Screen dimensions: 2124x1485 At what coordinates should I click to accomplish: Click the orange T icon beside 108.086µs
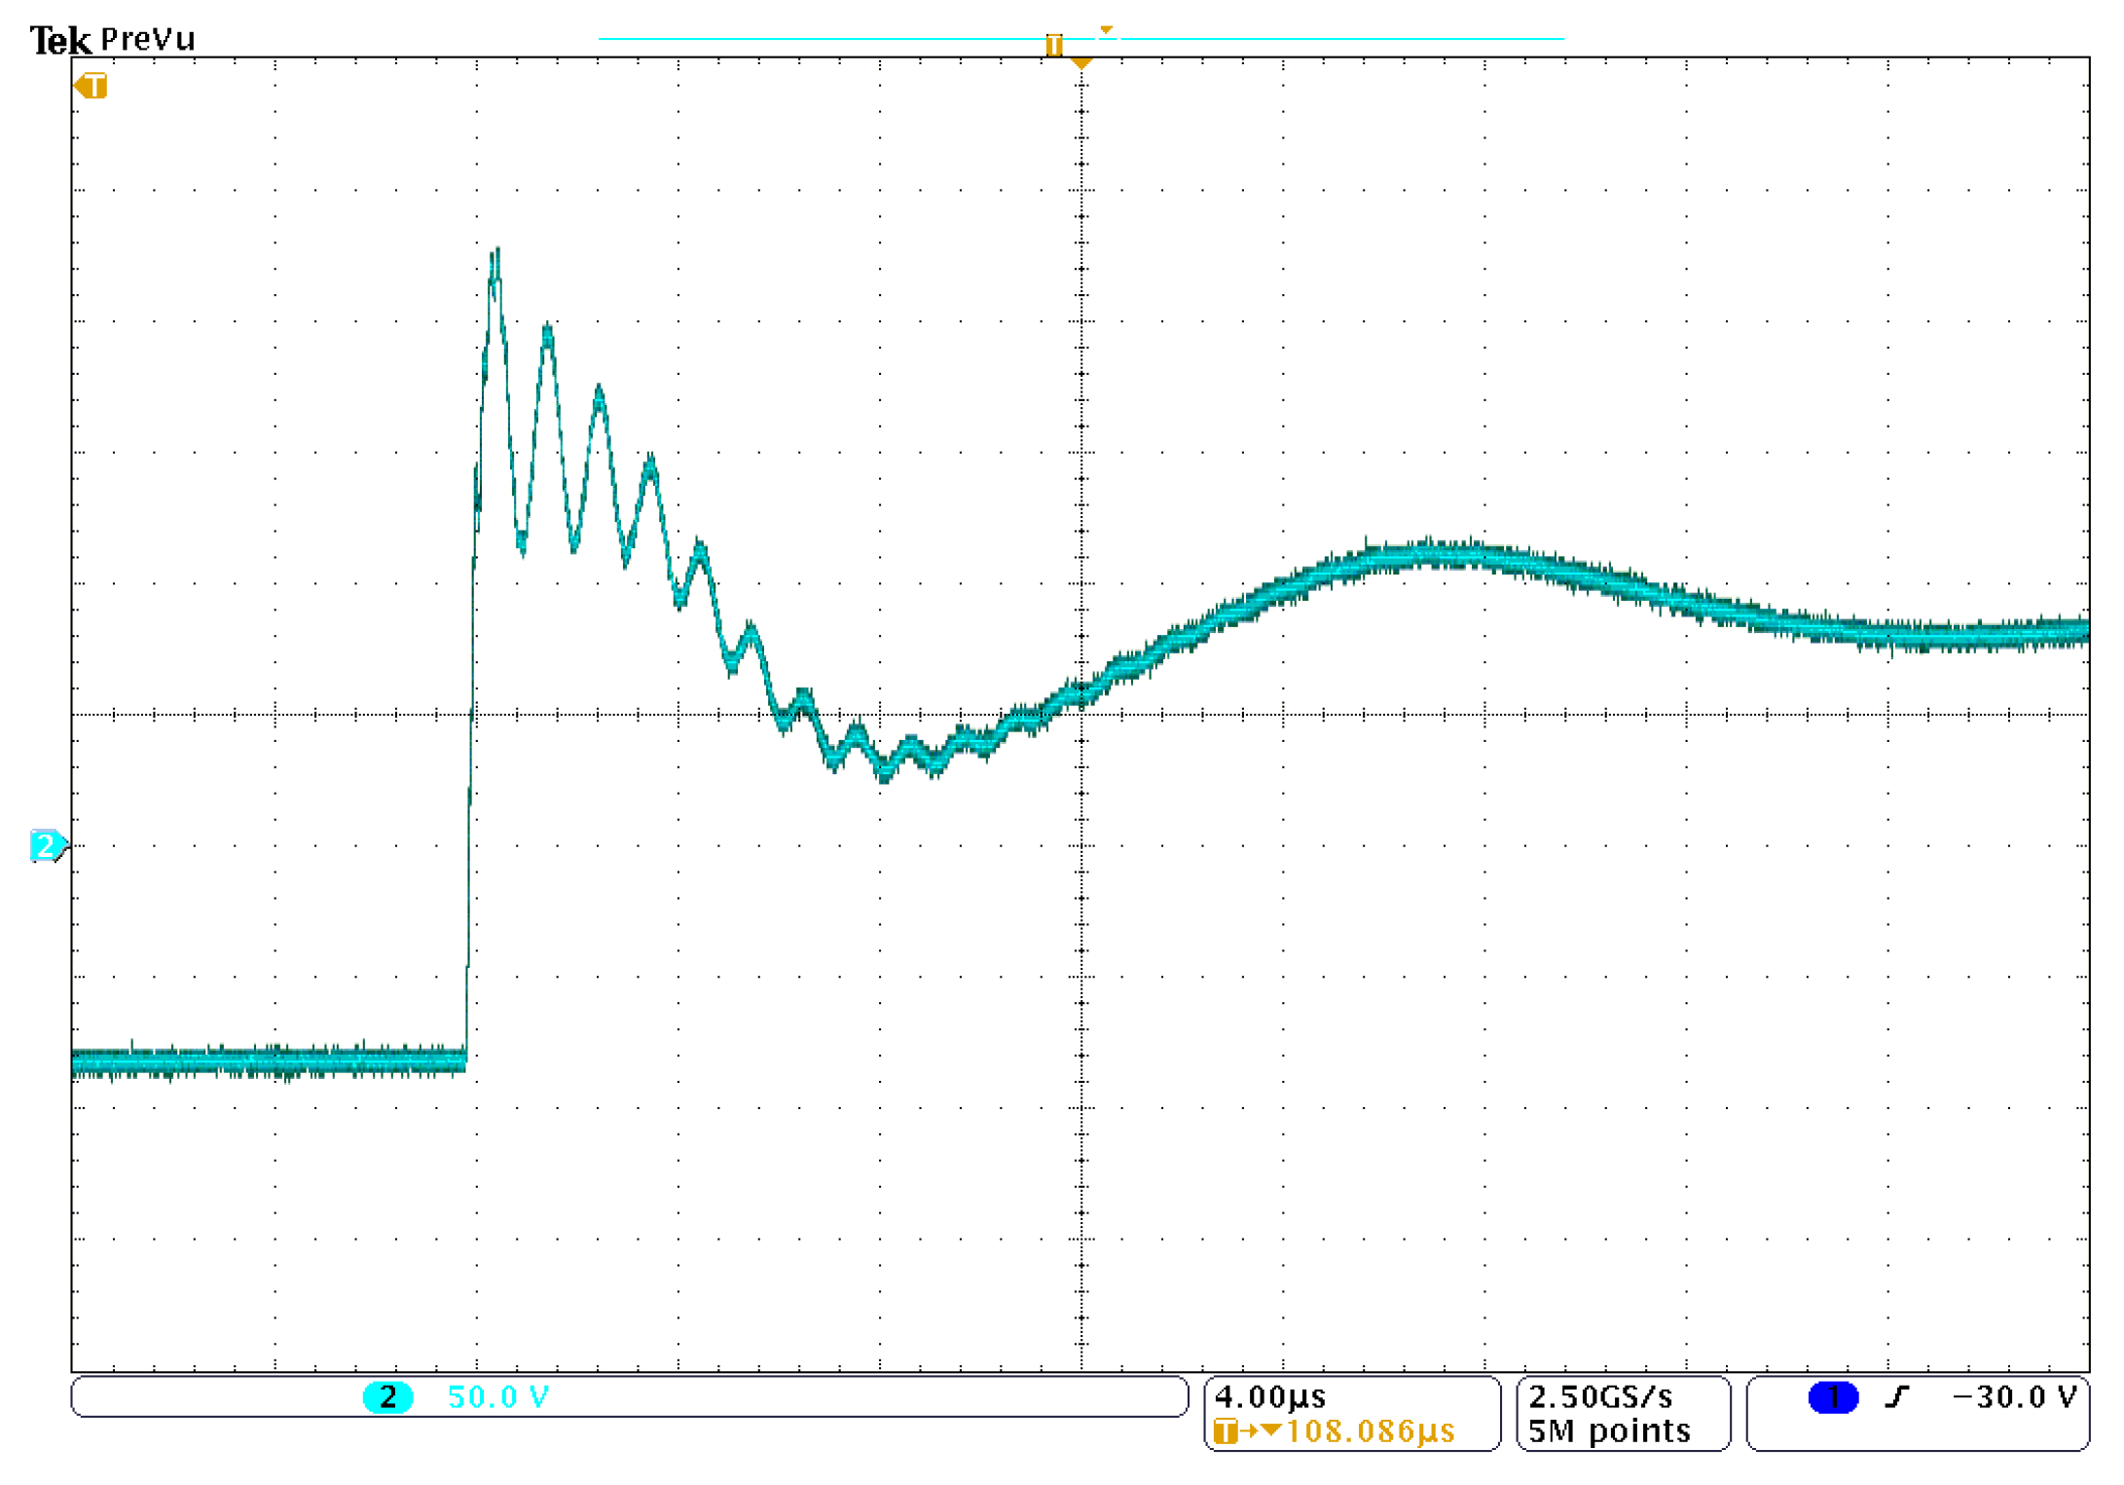pos(1226,1430)
